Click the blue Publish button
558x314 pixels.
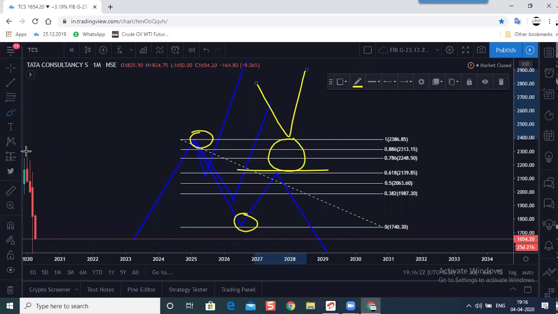[506, 50]
